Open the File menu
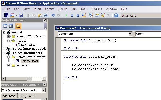The height and width of the screenshot is (100, 161). click(x=8, y=9)
